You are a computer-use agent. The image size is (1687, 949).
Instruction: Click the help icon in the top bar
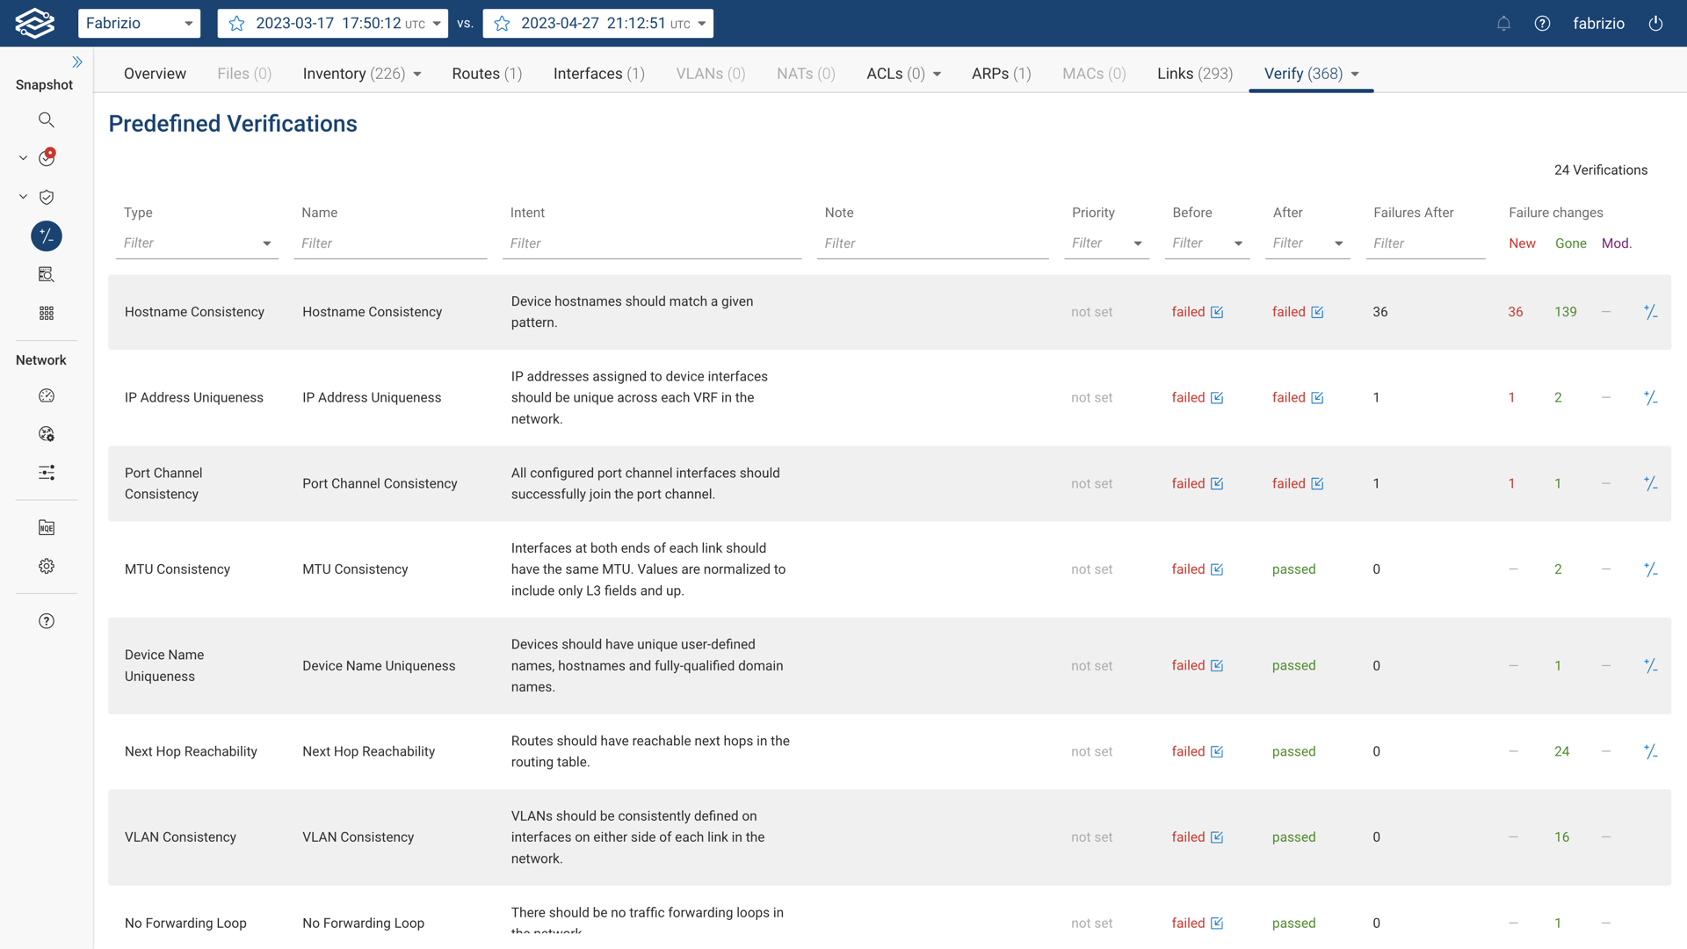[x=1542, y=24]
